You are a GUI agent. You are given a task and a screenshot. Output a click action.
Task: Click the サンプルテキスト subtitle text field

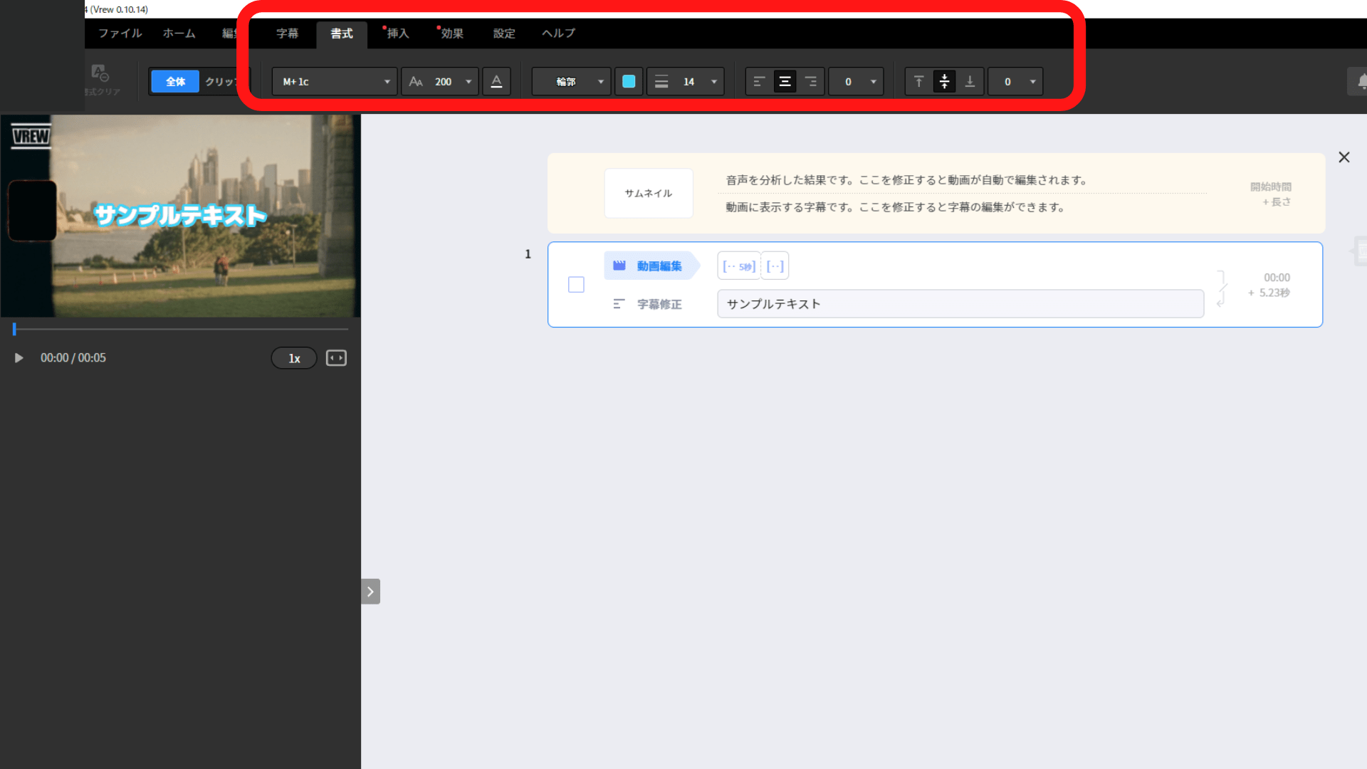coord(960,304)
